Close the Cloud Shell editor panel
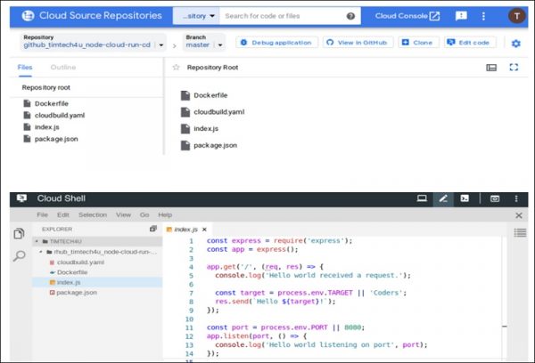Image resolution: width=535 pixels, height=363 pixels. click(x=519, y=215)
